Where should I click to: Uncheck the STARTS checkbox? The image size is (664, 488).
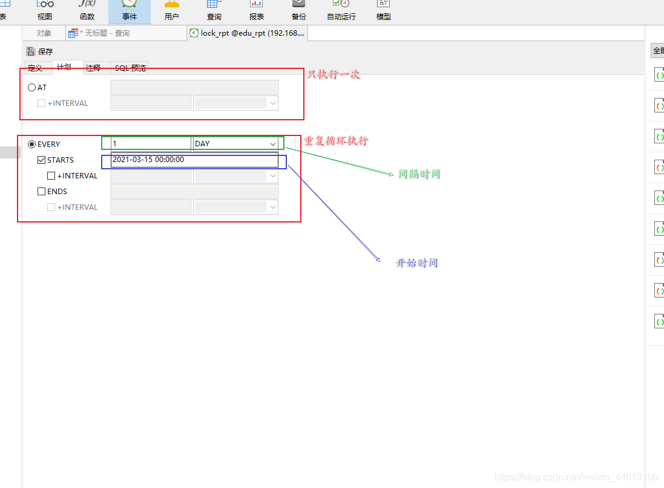click(42, 160)
